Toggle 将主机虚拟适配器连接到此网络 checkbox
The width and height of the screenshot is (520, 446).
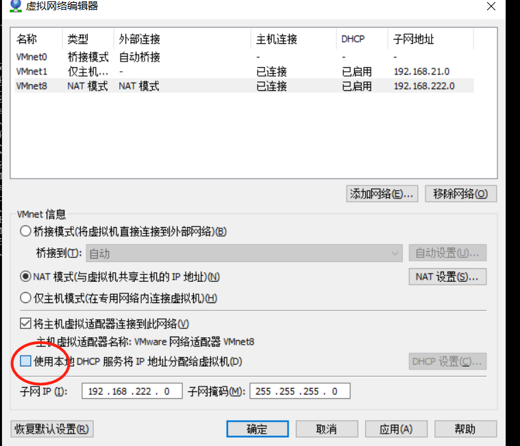[x=25, y=324]
